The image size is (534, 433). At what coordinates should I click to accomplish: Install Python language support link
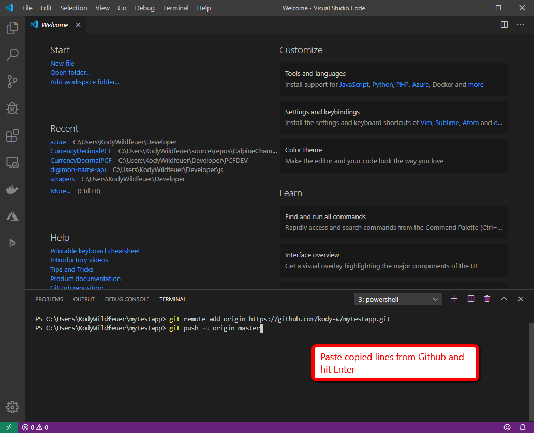(x=382, y=84)
